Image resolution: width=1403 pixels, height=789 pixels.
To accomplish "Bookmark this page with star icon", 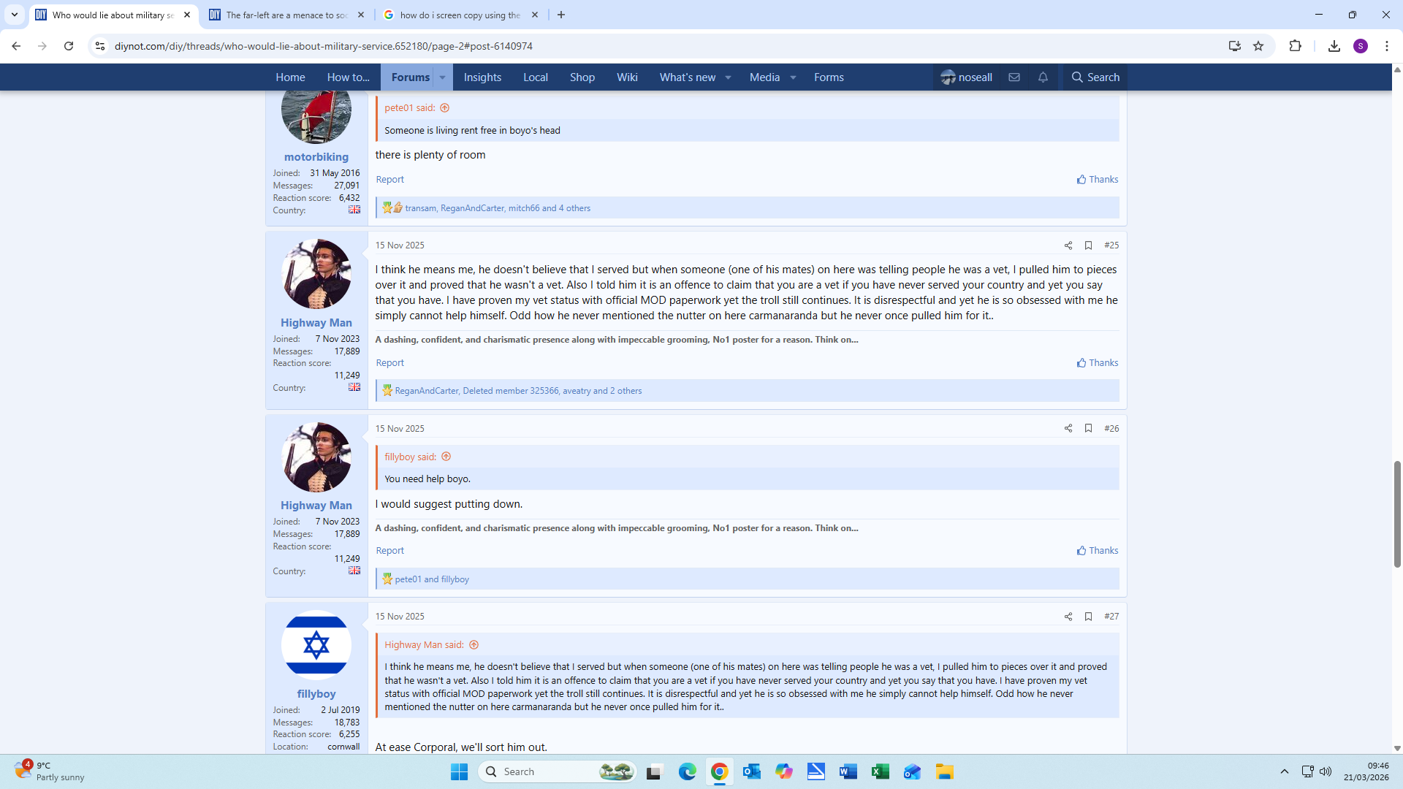I will [1258, 46].
